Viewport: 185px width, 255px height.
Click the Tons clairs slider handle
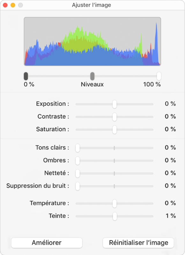coord(78,148)
